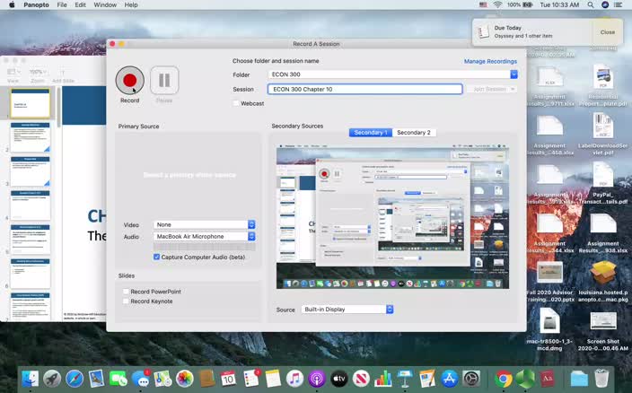This screenshot has height=393, width=632.
Task: Open the Window menu in menu bar
Action: pos(105,5)
